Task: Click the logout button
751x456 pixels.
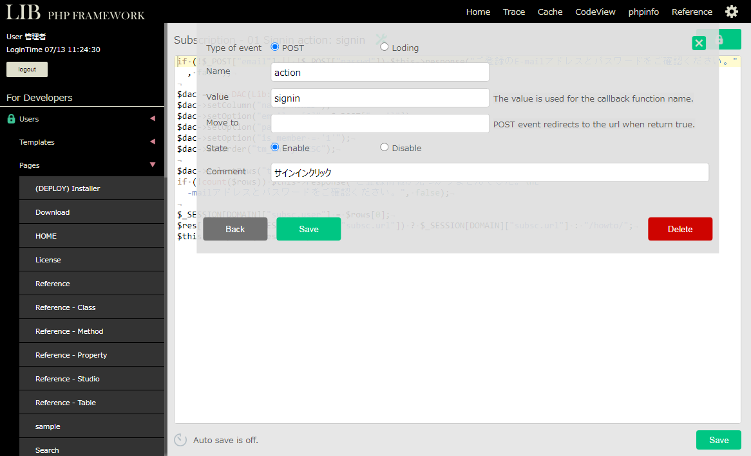Action: click(x=27, y=69)
